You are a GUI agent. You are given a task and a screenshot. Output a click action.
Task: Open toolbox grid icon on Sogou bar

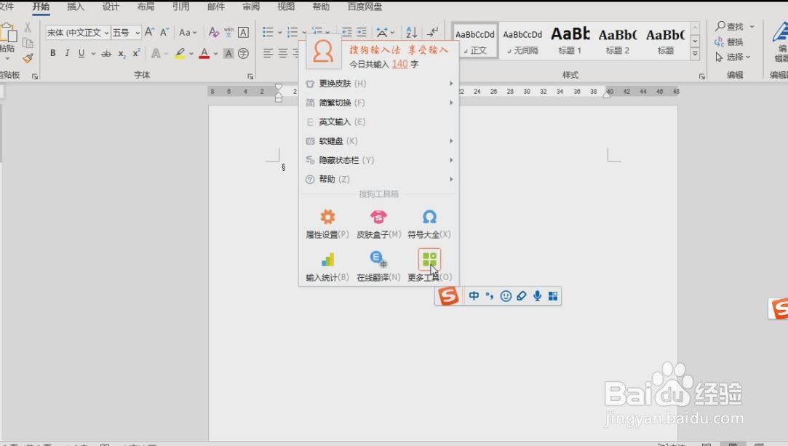tap(553, 296)
